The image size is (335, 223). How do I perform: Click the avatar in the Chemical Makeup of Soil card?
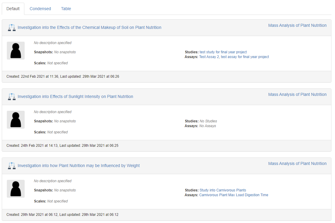point(16,51)
